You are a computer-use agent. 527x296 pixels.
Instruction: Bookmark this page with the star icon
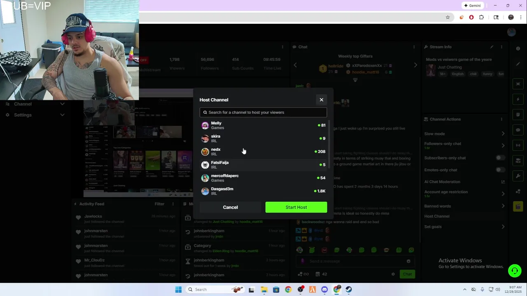pos(448,17)
